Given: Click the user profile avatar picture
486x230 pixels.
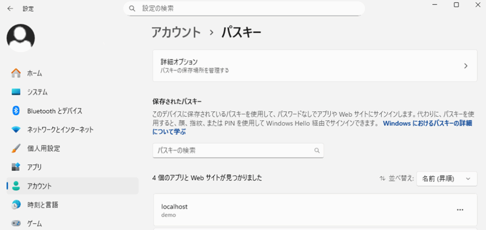Looking at the screenshot, I should (x=20, y=38).
